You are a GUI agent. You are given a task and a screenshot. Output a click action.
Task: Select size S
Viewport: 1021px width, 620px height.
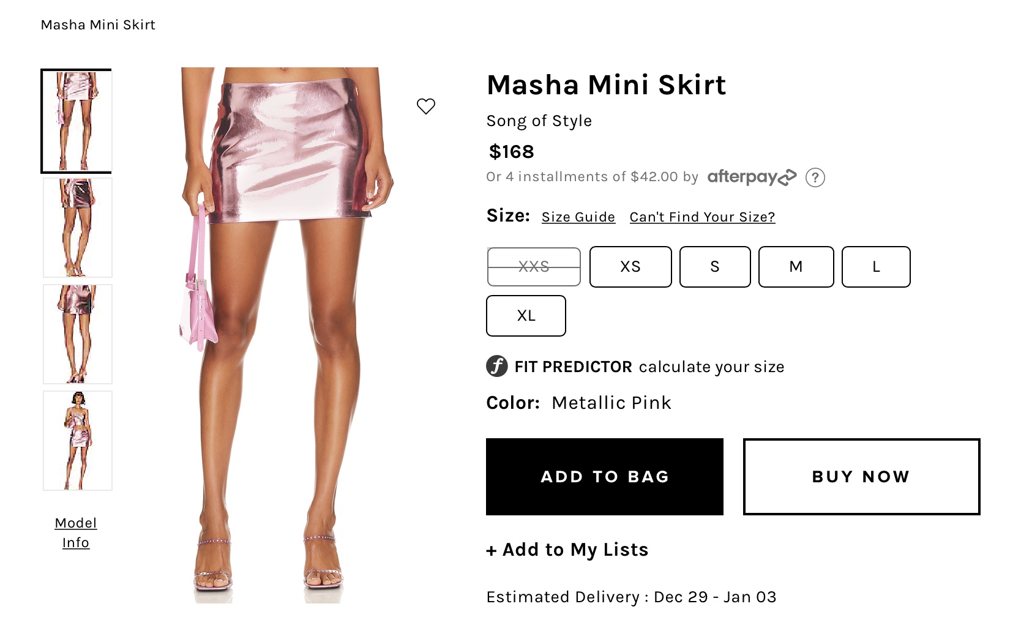(715, 267)
